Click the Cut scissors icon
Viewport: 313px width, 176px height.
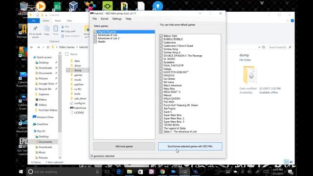pos(63,26)
